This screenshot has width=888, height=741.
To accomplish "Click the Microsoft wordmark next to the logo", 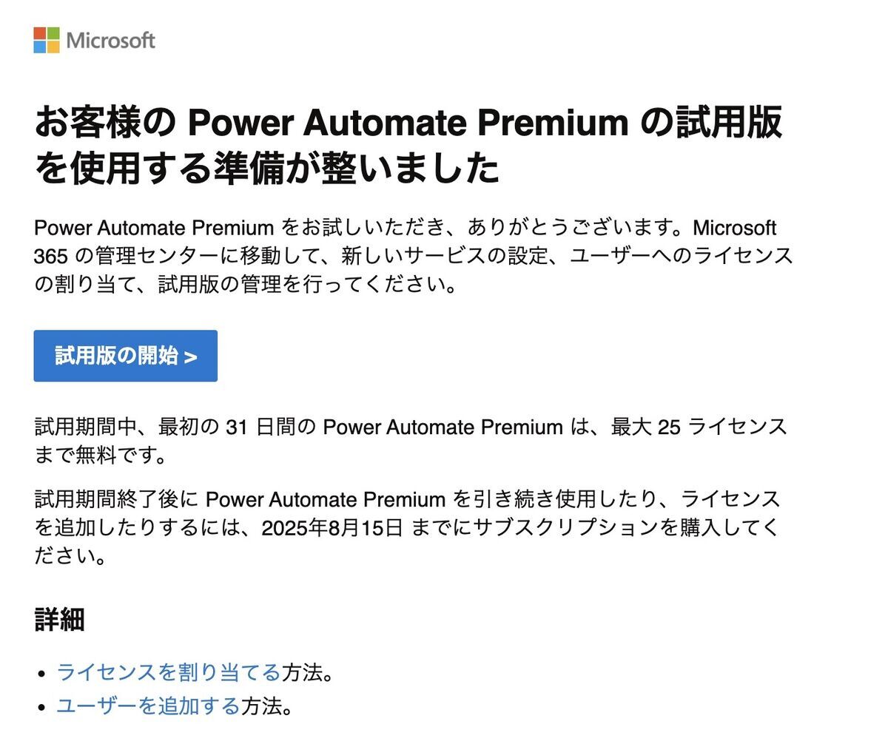I will [x=111, y=41].
